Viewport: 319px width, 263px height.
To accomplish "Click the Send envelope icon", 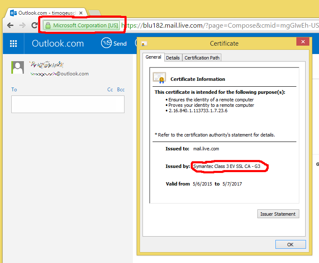I will [x=106, y=43].
